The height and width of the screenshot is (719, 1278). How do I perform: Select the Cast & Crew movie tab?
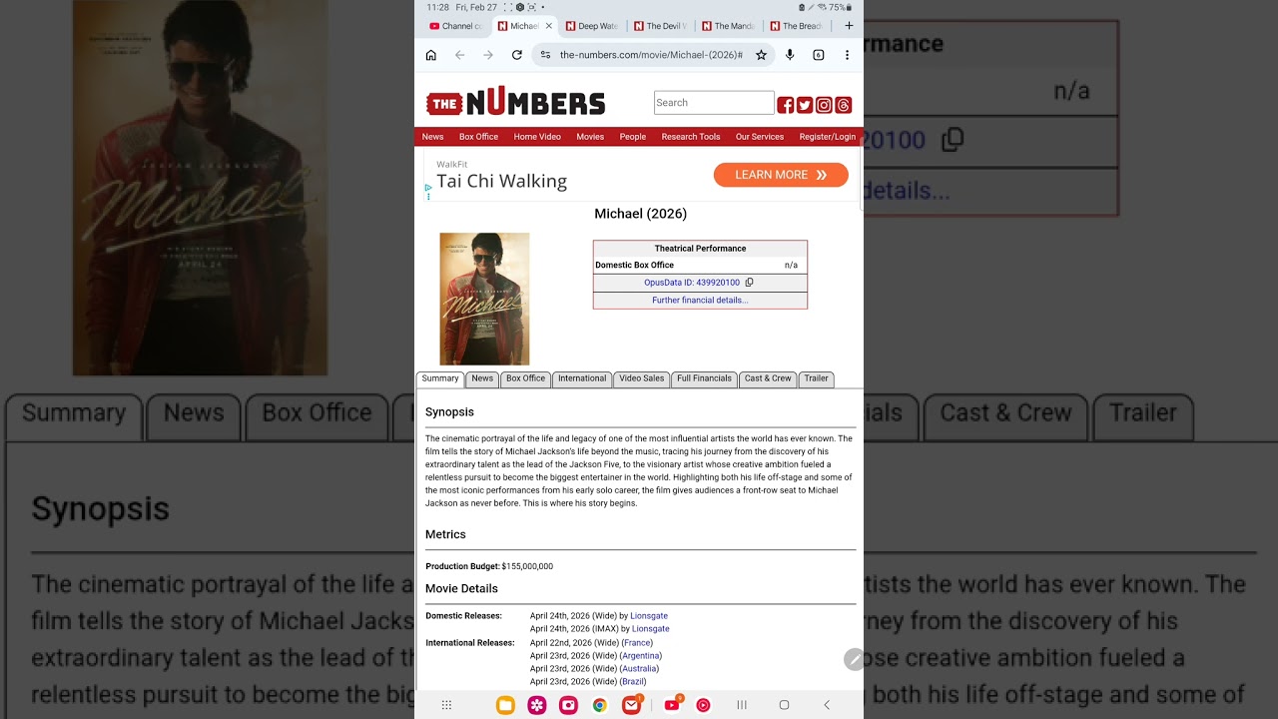(x=768, y=379)
